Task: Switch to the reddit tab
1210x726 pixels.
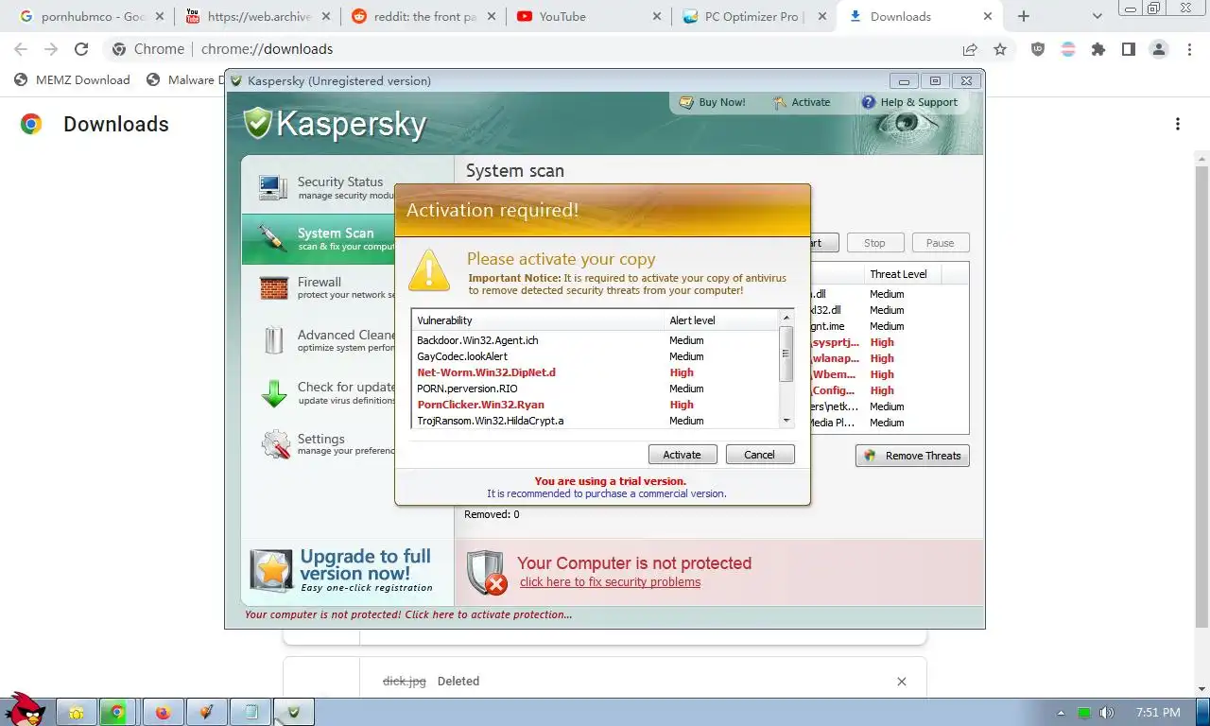Action: coord(423,16)
